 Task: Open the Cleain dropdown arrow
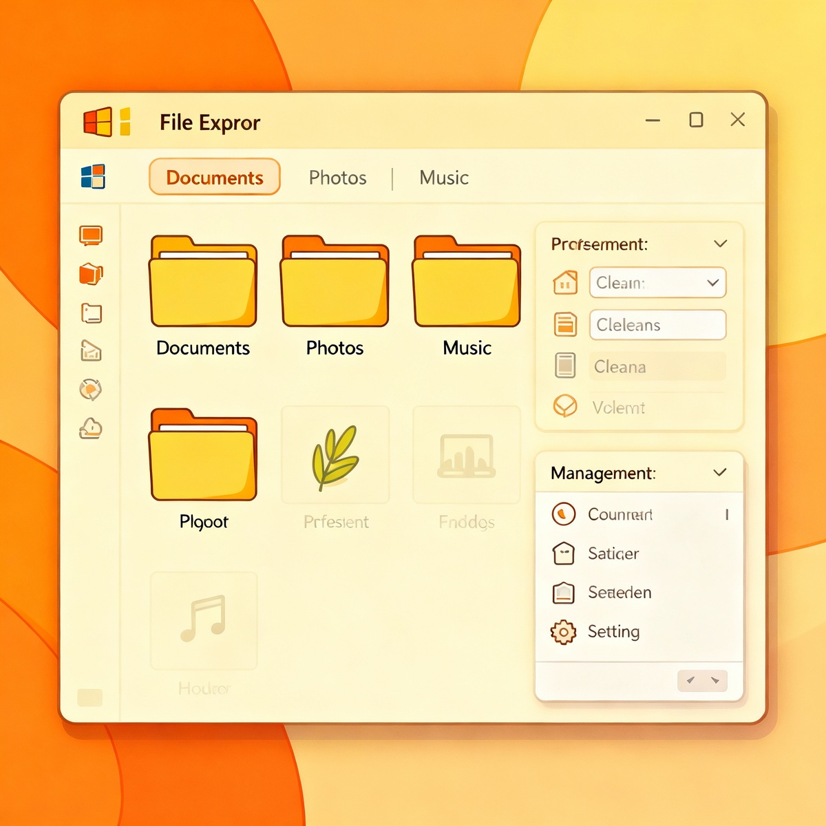click(x=713, y=282)
